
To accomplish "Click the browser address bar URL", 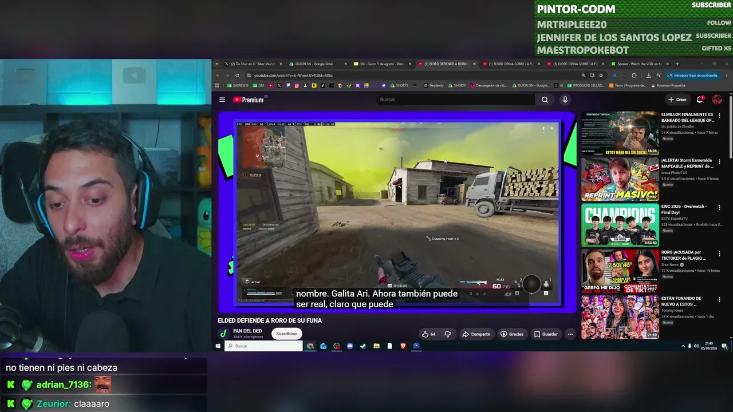I will [x=293, y=76].
